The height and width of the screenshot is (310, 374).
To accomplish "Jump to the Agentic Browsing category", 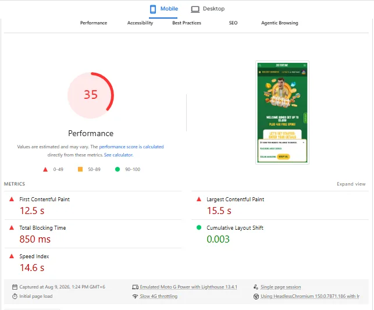I will click(x=280, y=23).
